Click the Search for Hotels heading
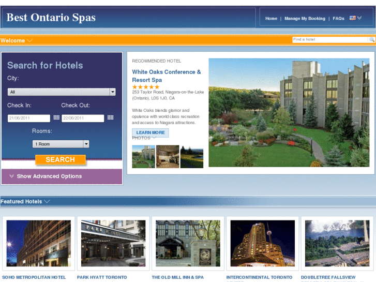The image size is (376, 282). [x=45, y=65]
